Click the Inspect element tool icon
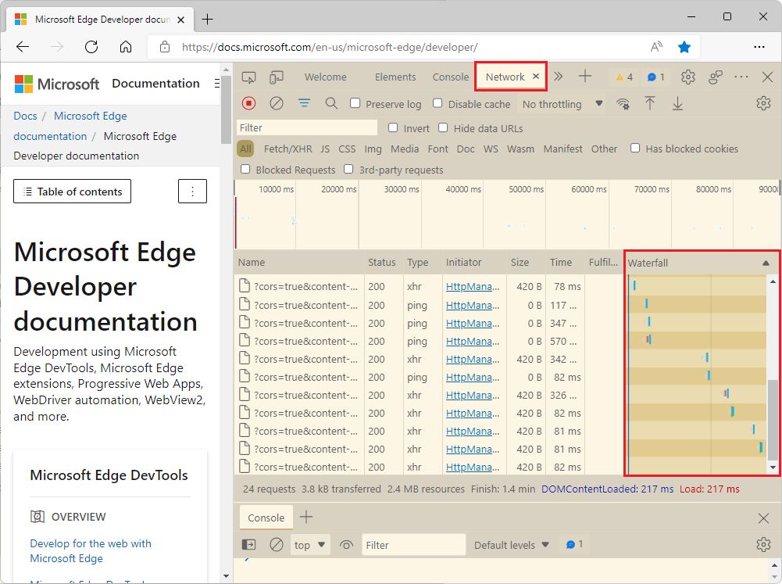The height and width of the screenshot is (584, 782). click(x=248, y=77)
